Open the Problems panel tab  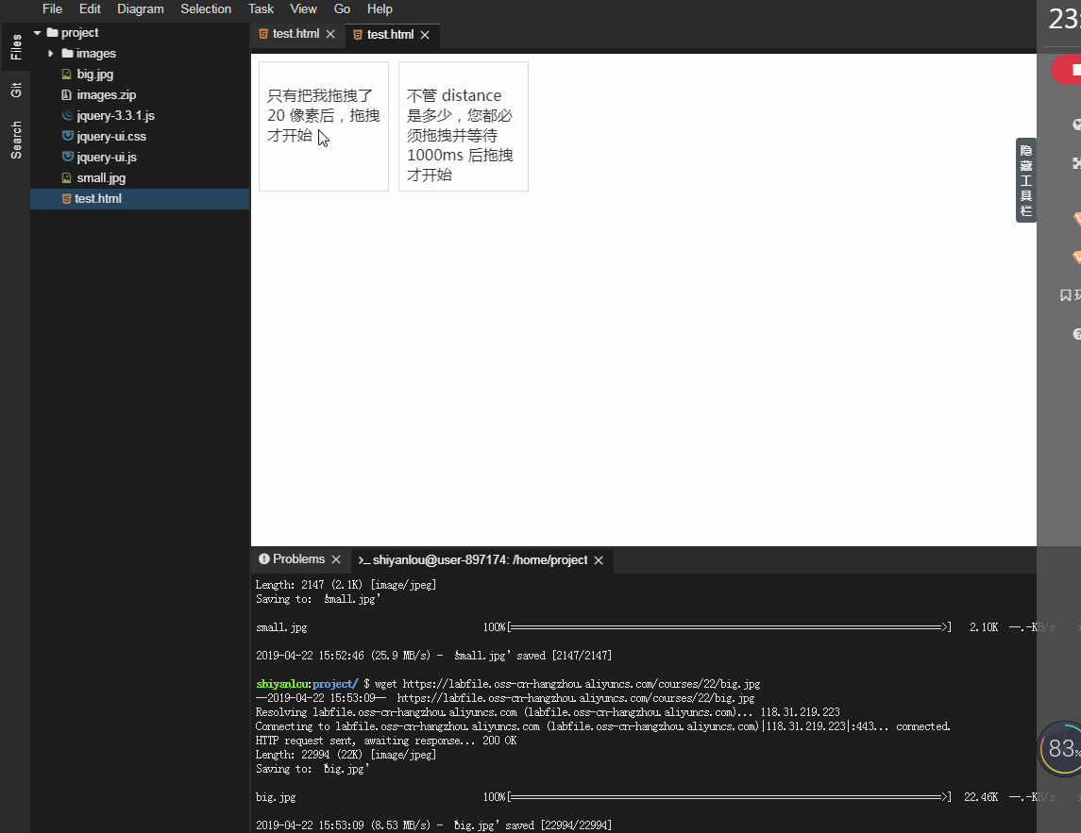tap(298, 558)
